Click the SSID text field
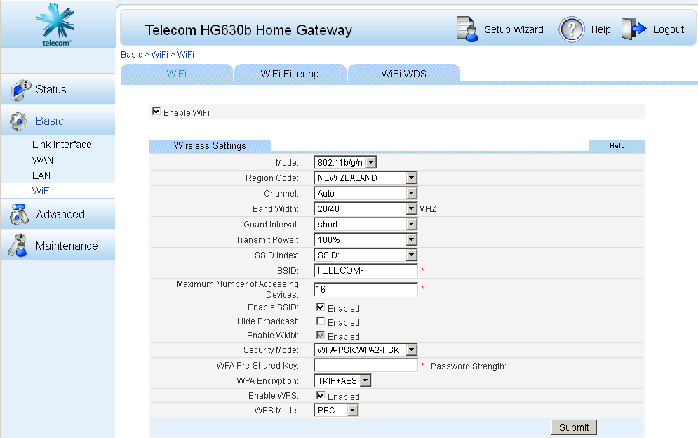The width and height of the screenshot is (698, 438). click(365, 270)
